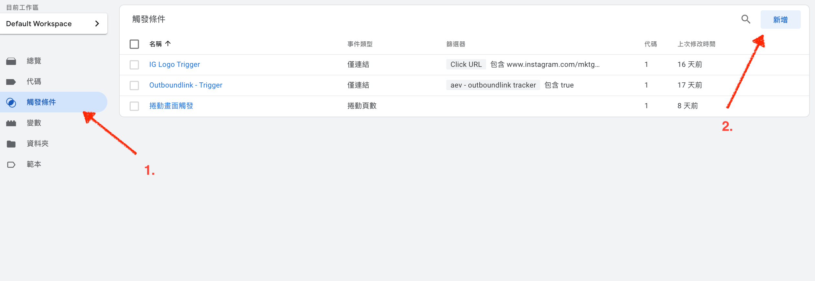Screen dimensions: 815x281
Task: Click the 觸發條件 trigger icon in sidebar
Action: coord(11,102)
